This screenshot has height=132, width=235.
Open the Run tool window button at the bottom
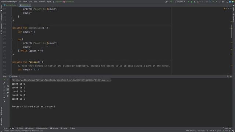[12, 128]
